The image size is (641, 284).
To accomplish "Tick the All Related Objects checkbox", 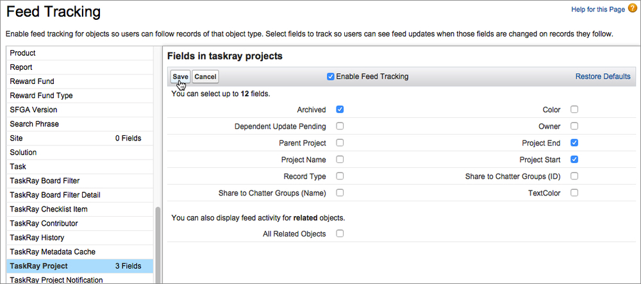I will 340,234.
